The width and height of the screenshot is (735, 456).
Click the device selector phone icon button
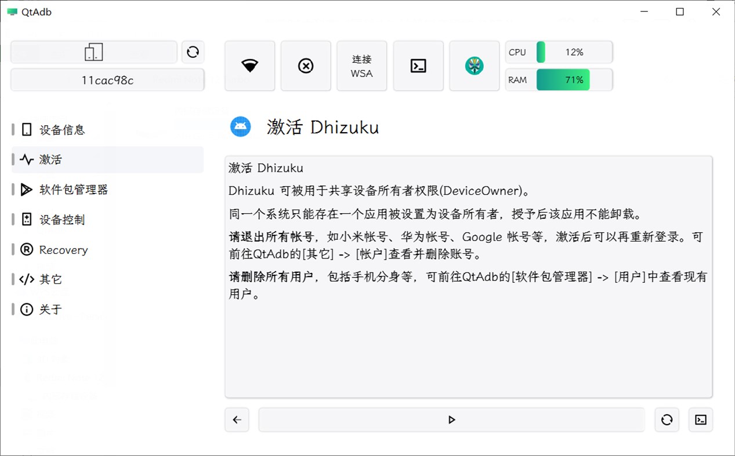(94, 52)
